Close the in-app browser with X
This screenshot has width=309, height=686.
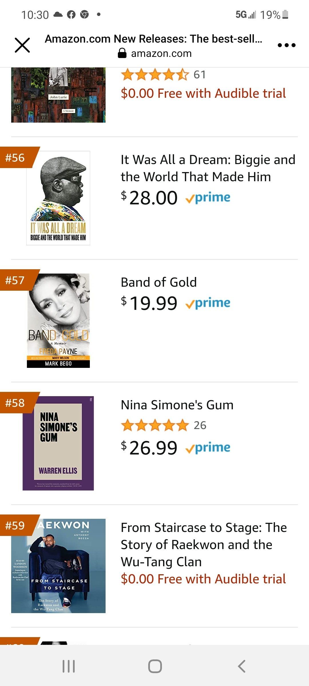point(22,45)
